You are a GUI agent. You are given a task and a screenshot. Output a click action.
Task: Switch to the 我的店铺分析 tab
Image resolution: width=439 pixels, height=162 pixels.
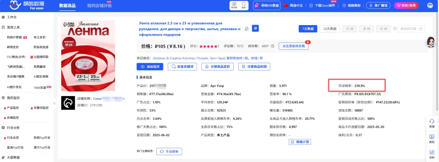click(x=99, y=6)
